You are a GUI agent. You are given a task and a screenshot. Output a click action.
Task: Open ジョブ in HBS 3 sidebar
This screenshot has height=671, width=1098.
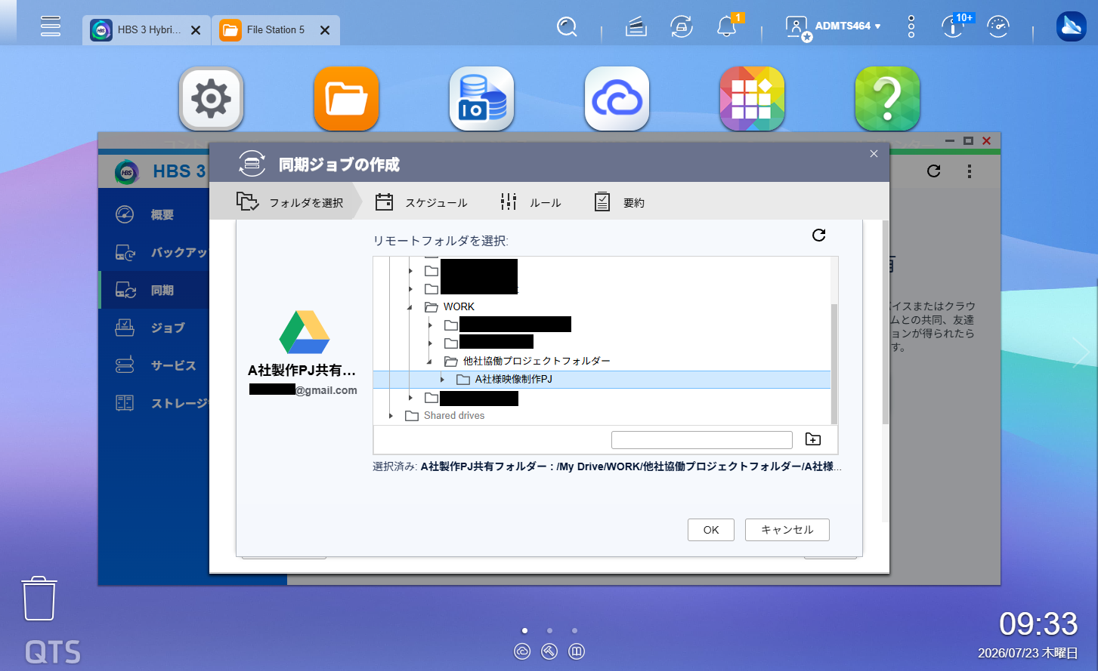[x=154, y=328]
